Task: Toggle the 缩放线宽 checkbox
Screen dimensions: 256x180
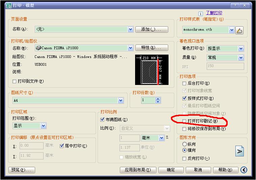Action: pyautogui.click(x=121, y=157)
